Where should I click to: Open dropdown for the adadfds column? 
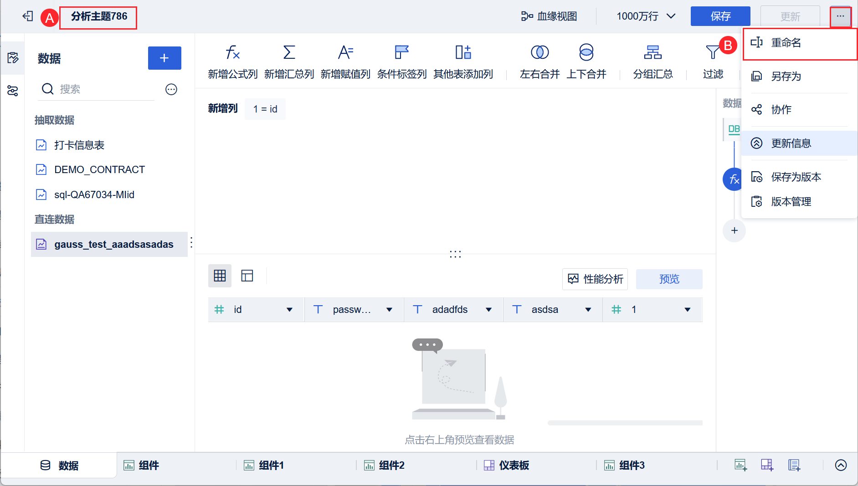click(x=488, y=310)
